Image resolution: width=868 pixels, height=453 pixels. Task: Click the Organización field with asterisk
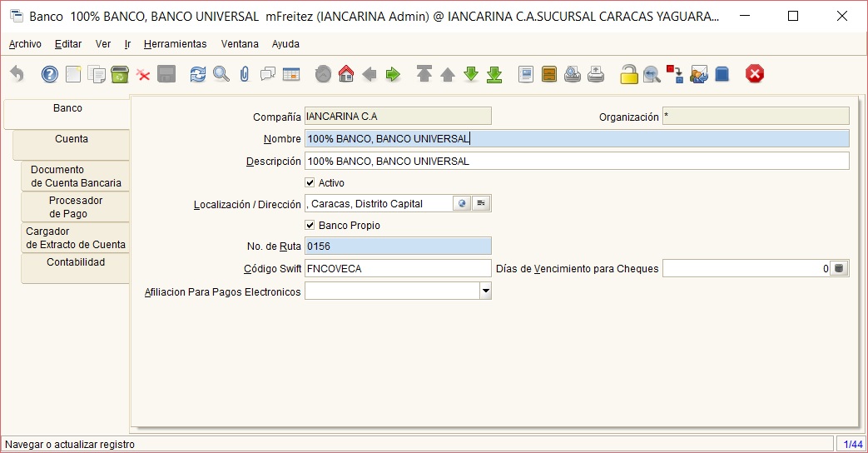pyautogui.click(x=756, y=117)
